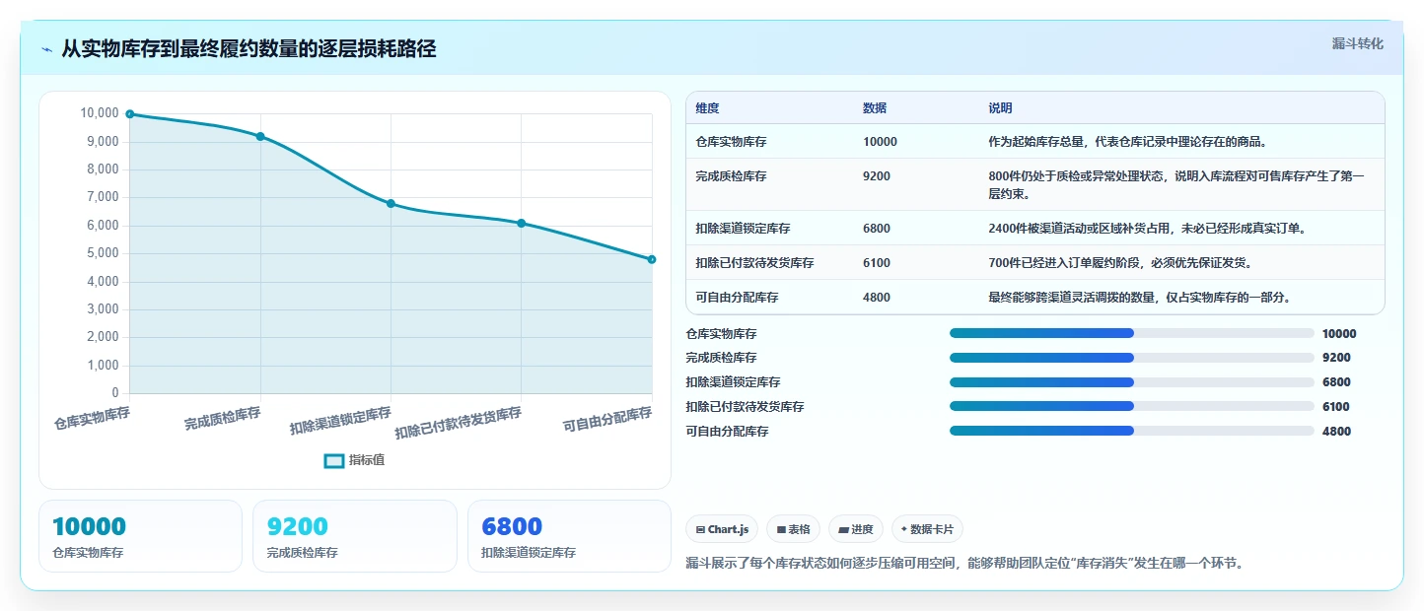Click the chart point for 扣除已付款待发货库存
This screenshot has height=611, width=1424.
(x=522, y=223)
